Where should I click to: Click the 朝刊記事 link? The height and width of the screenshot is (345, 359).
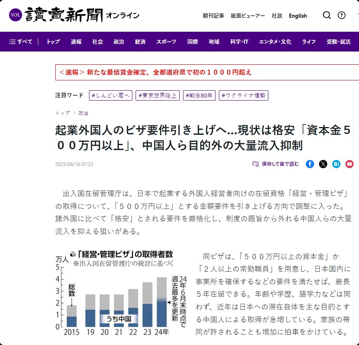213,16
